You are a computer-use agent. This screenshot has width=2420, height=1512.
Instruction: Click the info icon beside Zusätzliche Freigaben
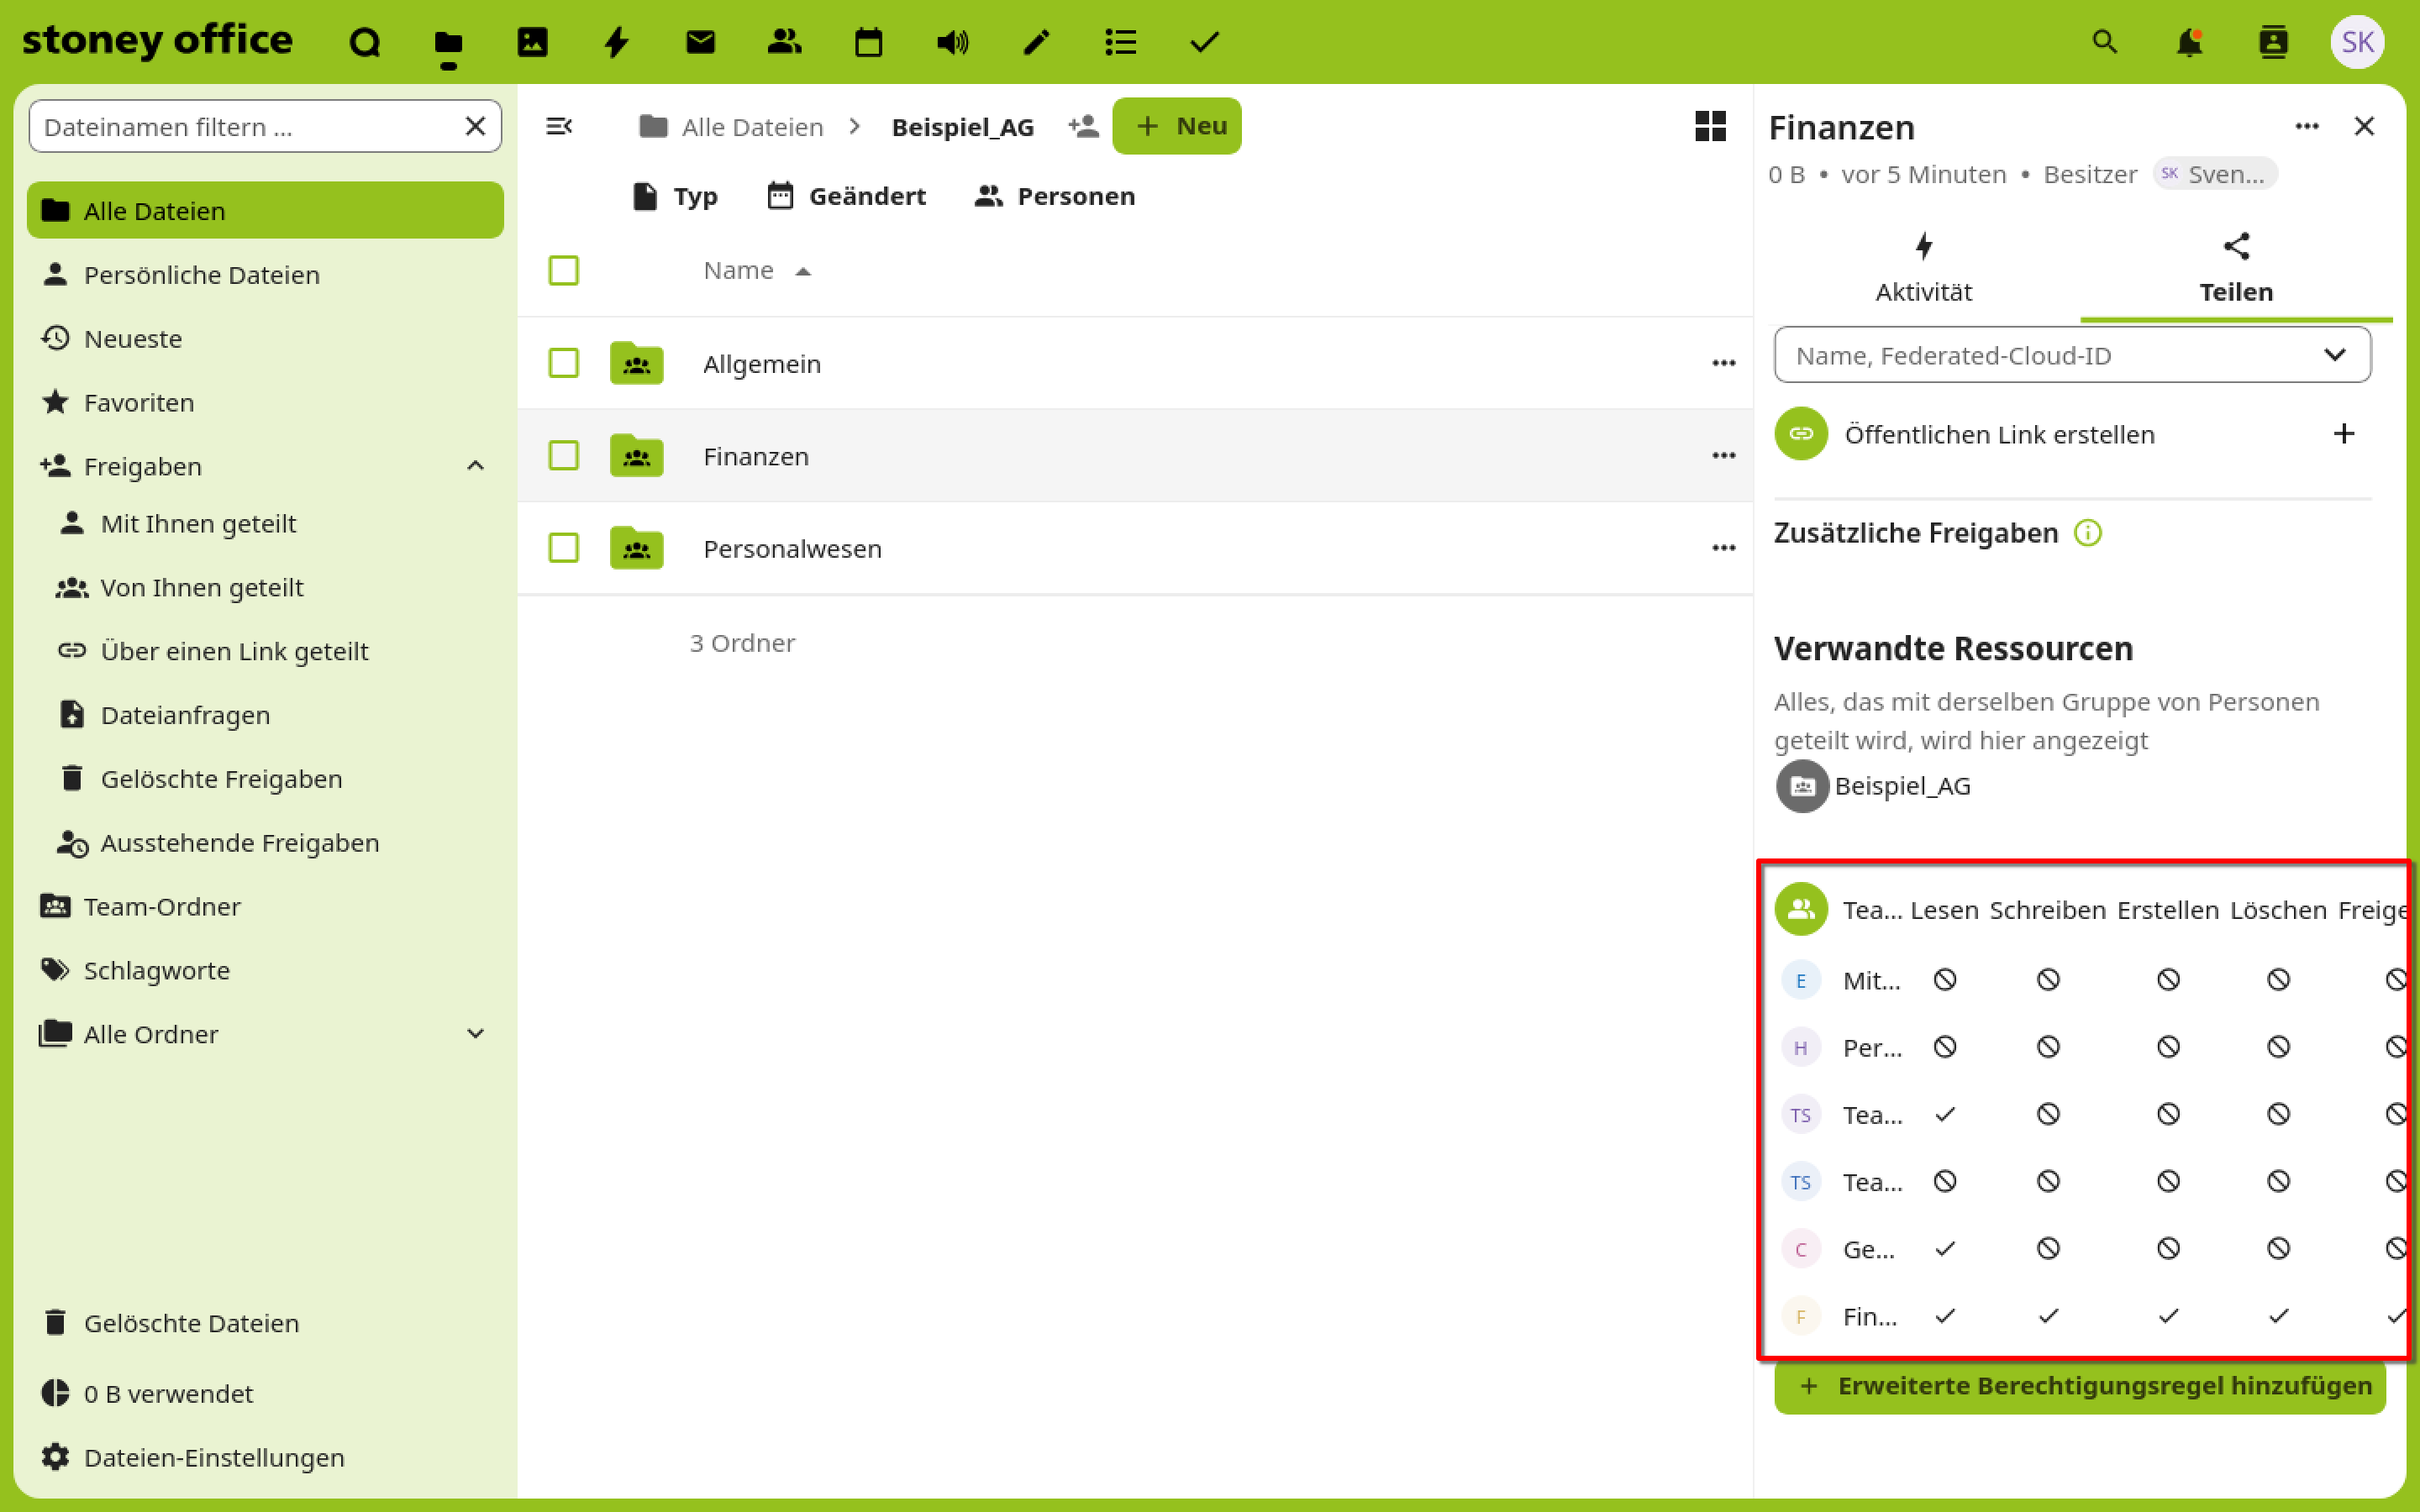pyautogui.click(x=2087, y=533)
